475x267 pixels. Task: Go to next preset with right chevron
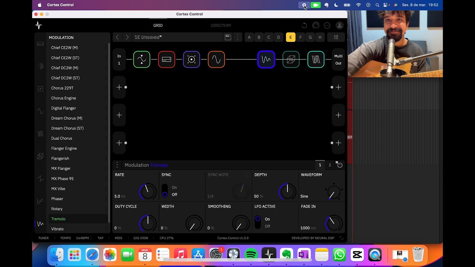[127, 37]
